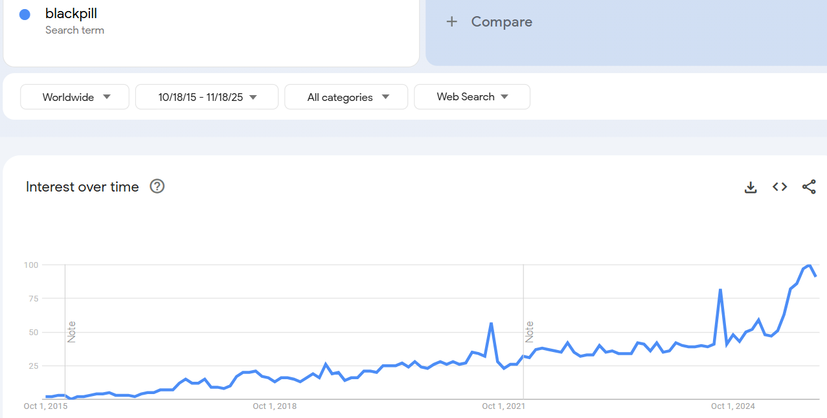
Task: Edit the blackpill search term
Action: [x=71, y=13]
